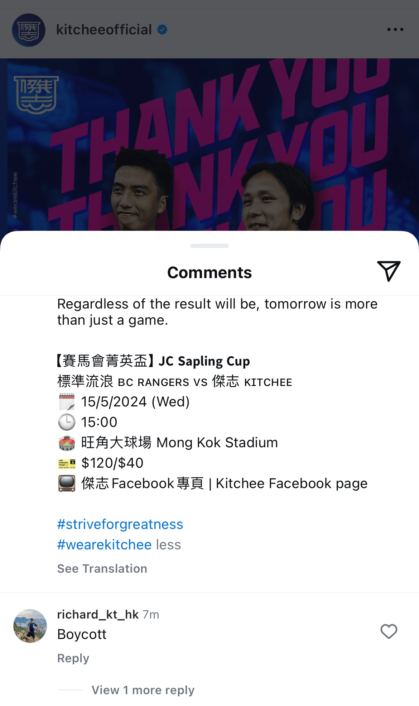
Task: Tap the comments sheet drag handle
Action: click(x=209, y=246)
